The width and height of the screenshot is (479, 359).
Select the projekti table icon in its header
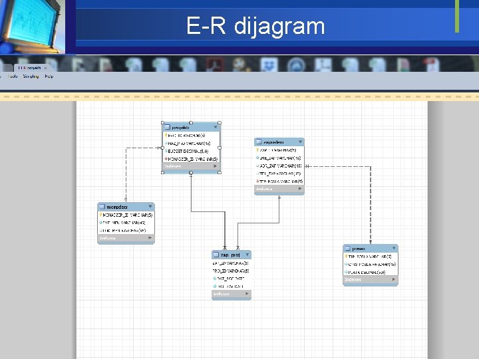coord(168,127)
